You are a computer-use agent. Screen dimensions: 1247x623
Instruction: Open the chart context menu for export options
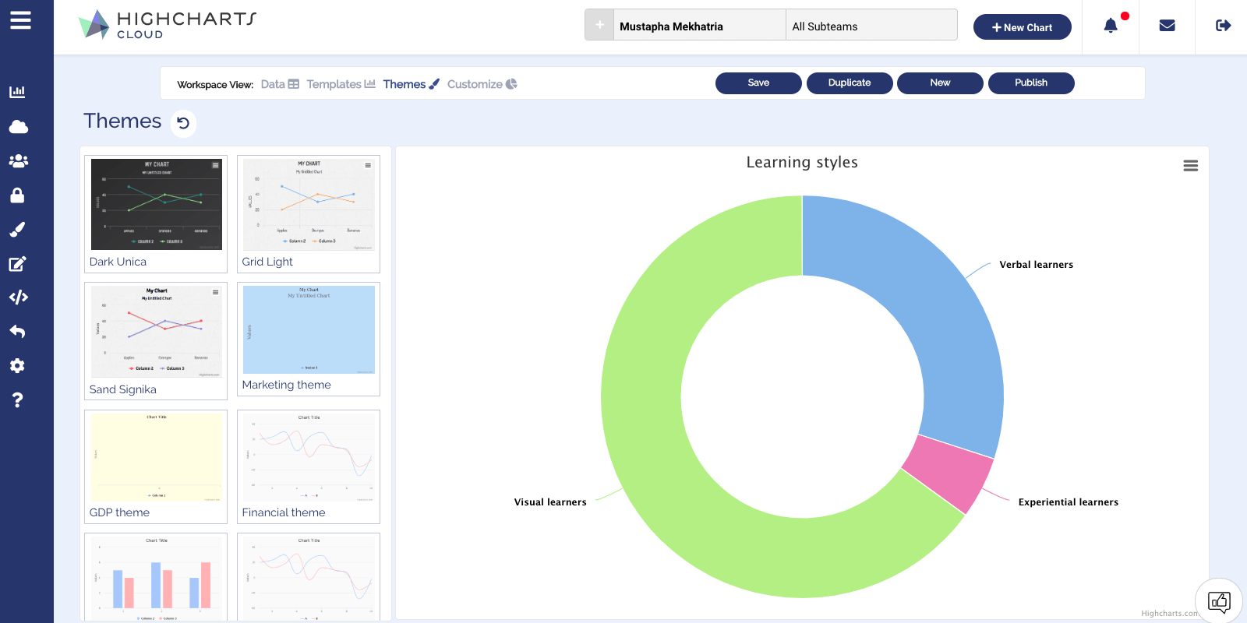[x=1190, y=166]
